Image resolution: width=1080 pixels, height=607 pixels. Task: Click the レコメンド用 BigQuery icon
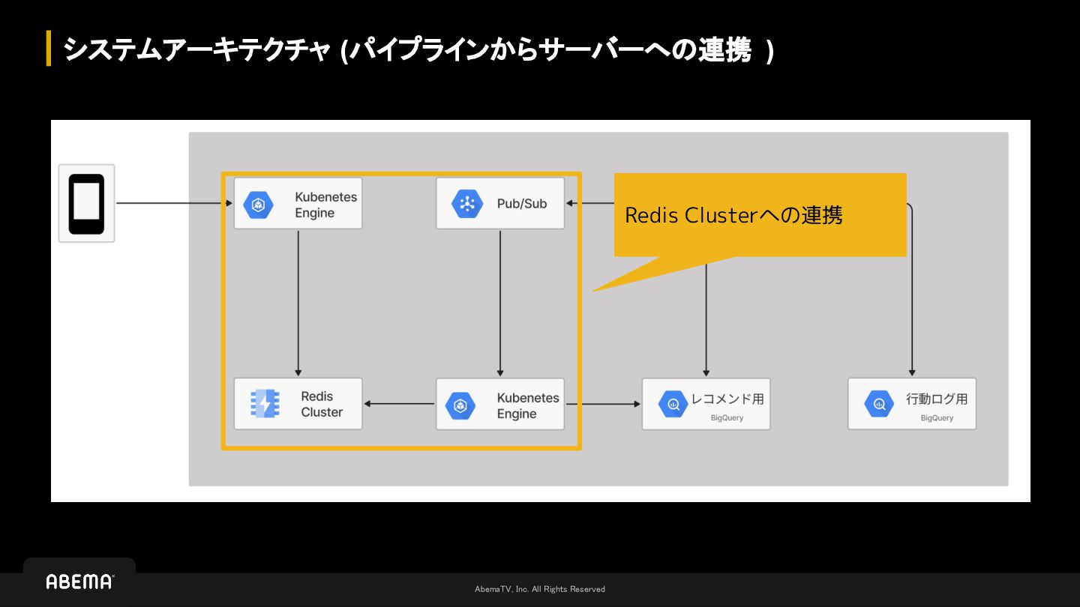tap(673, 405)
